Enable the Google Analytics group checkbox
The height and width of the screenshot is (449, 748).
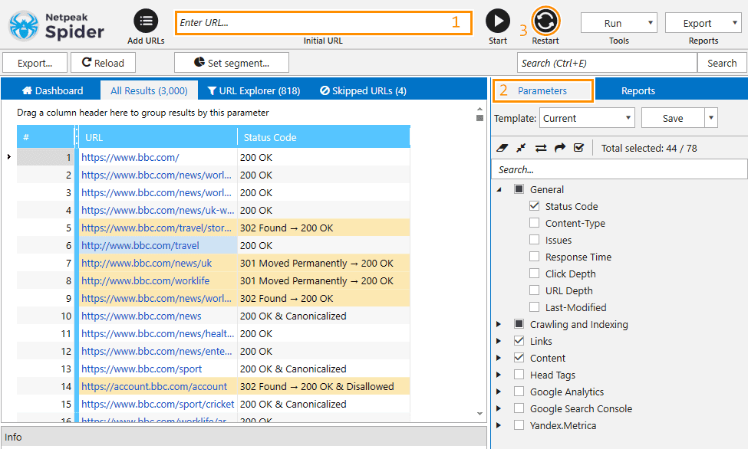click(519, 392)
